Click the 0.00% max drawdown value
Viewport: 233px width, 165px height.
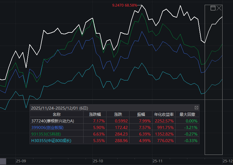(x=192, y=121)
